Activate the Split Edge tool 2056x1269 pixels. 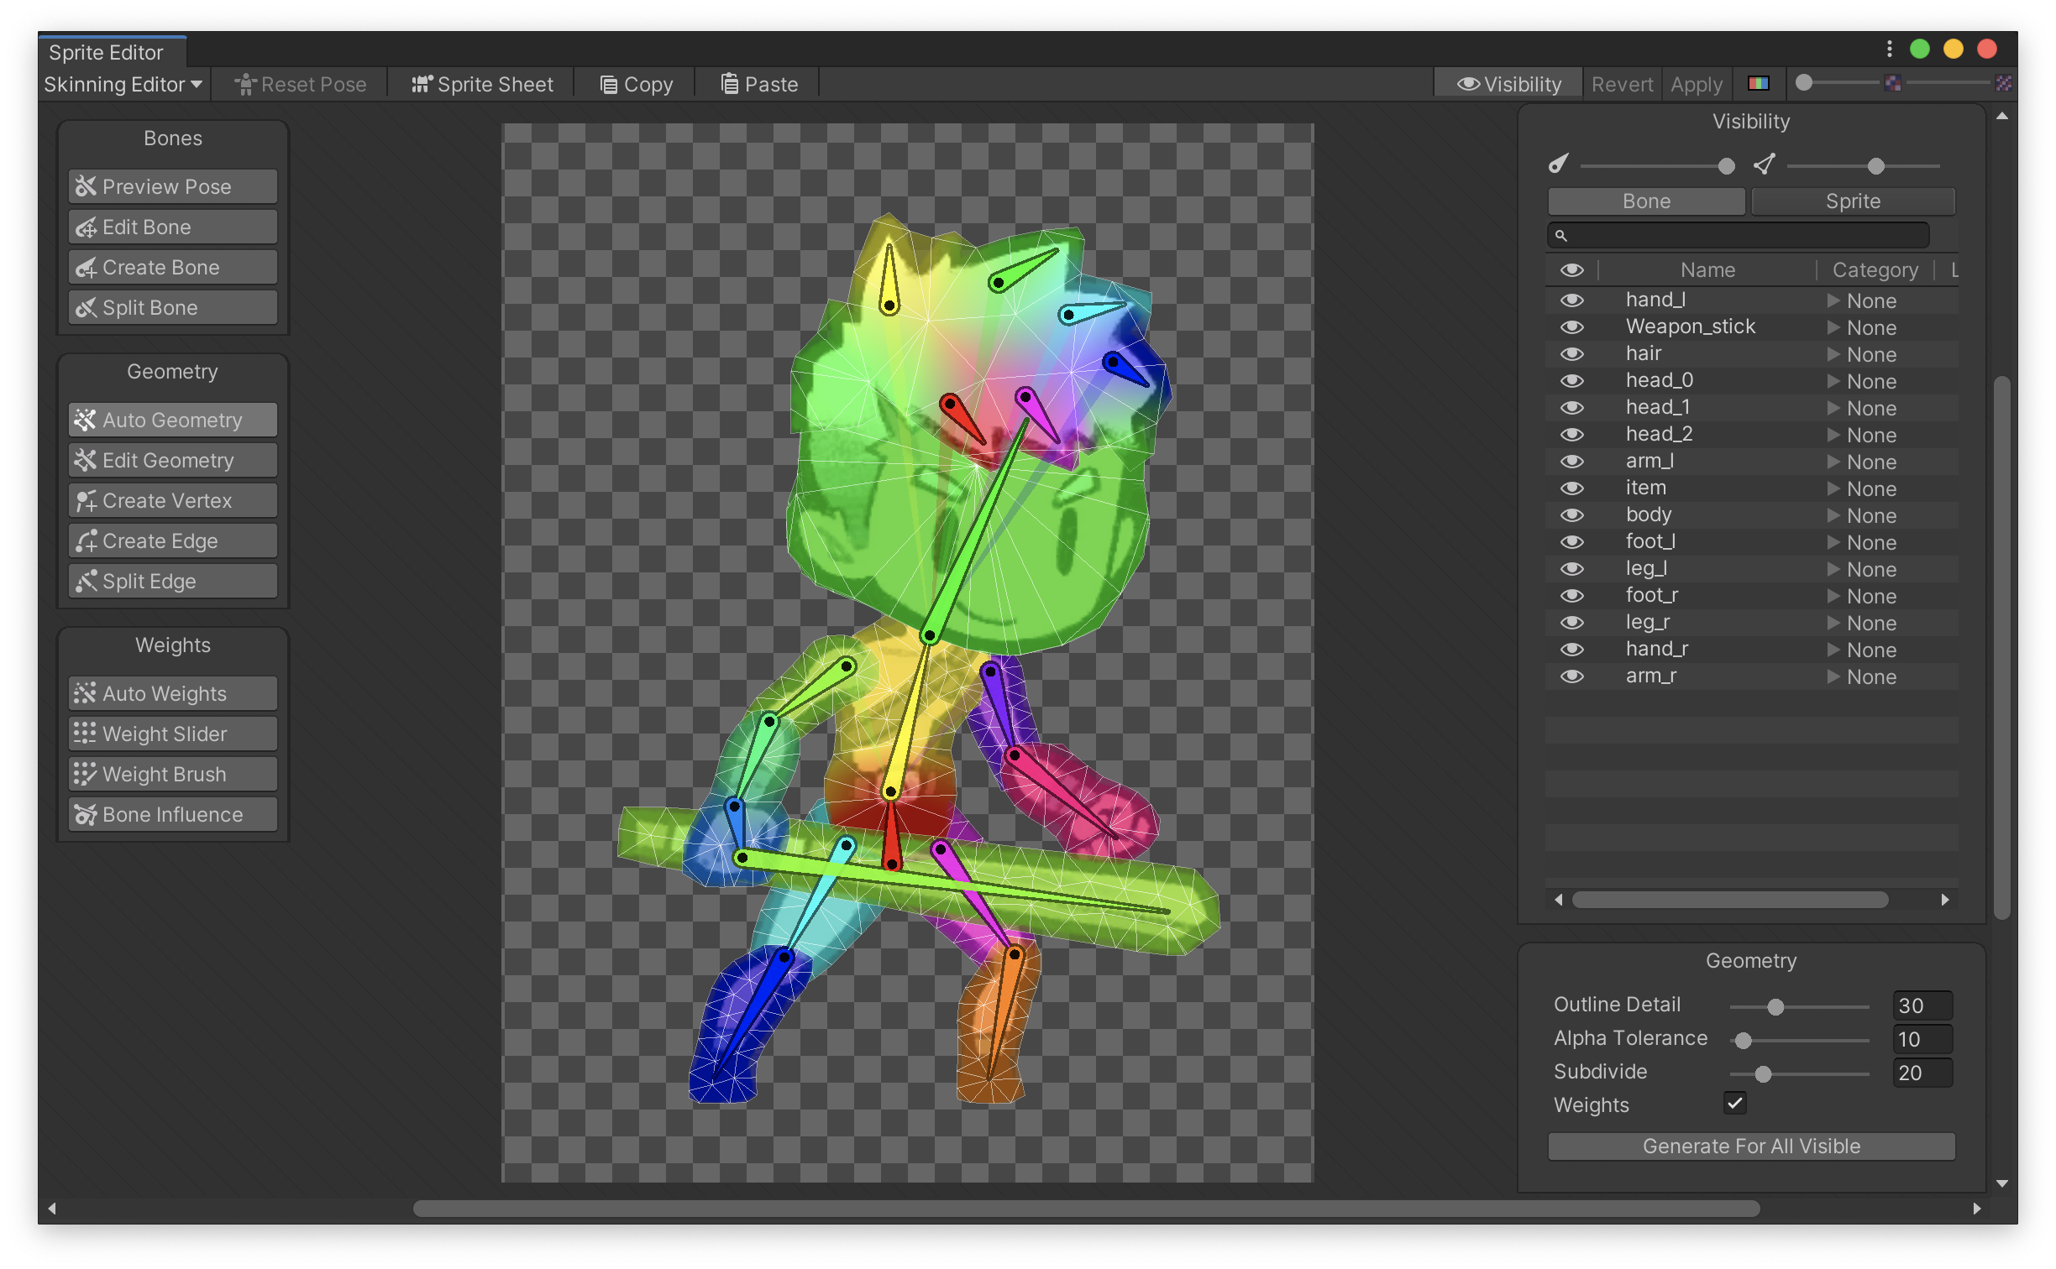[x=171, y=581]
